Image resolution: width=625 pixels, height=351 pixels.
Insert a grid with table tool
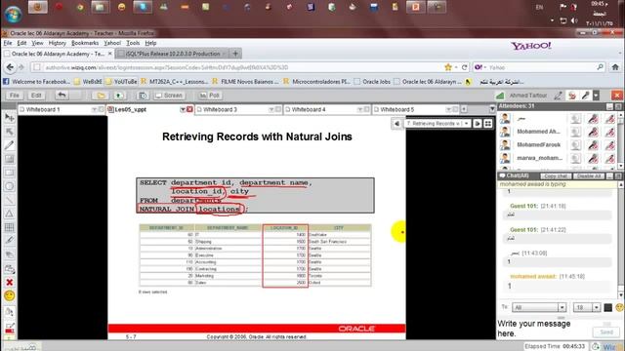[x=9, y=227]
